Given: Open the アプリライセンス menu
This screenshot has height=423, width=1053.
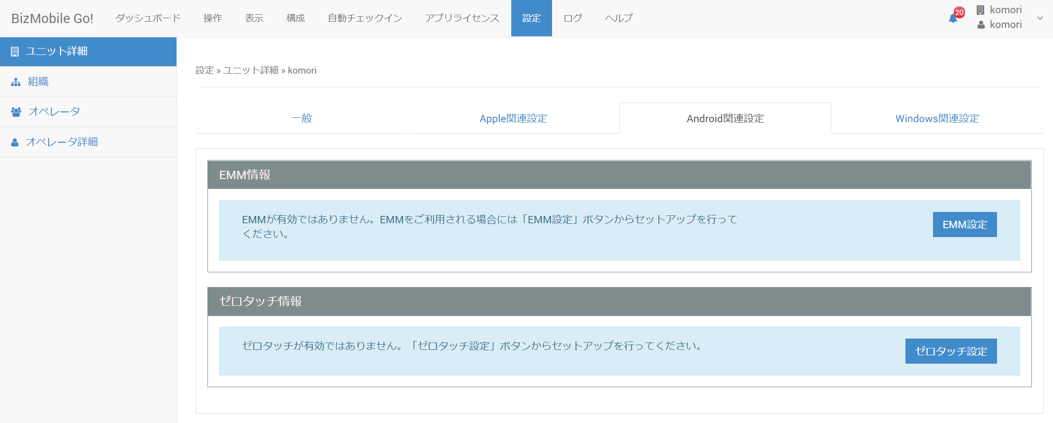Looking at the screenshot, I should coord(462,18).
